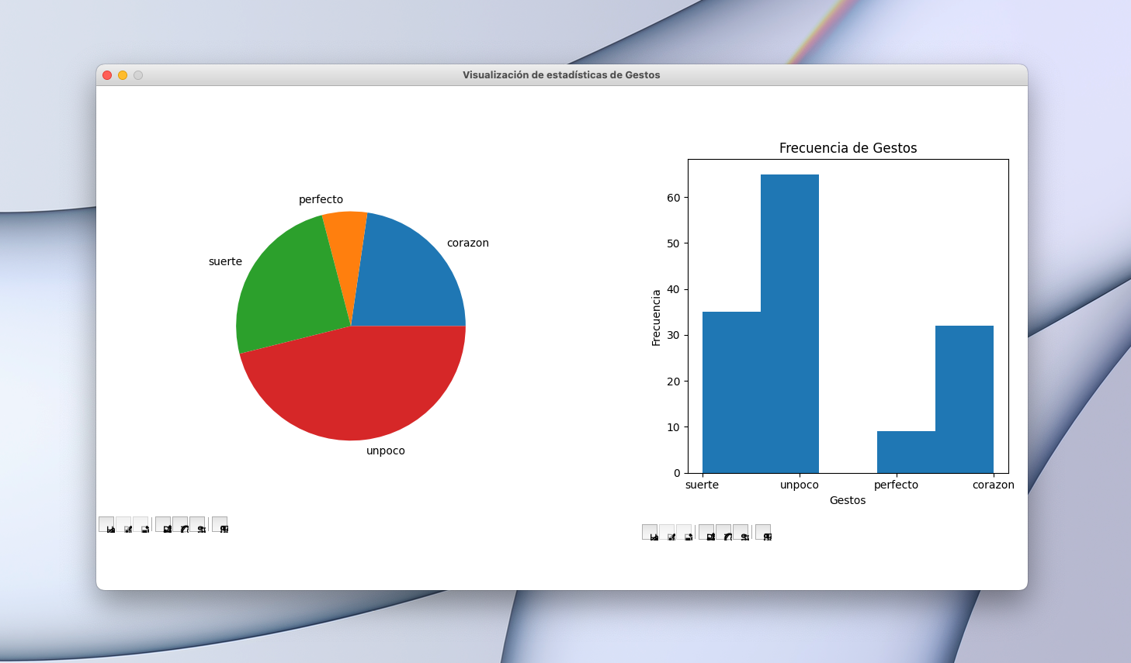Click the window title 'Visualización de estadísticas de Gestos'
Viewport: 1131px width, 663px height.
(561, 75)
